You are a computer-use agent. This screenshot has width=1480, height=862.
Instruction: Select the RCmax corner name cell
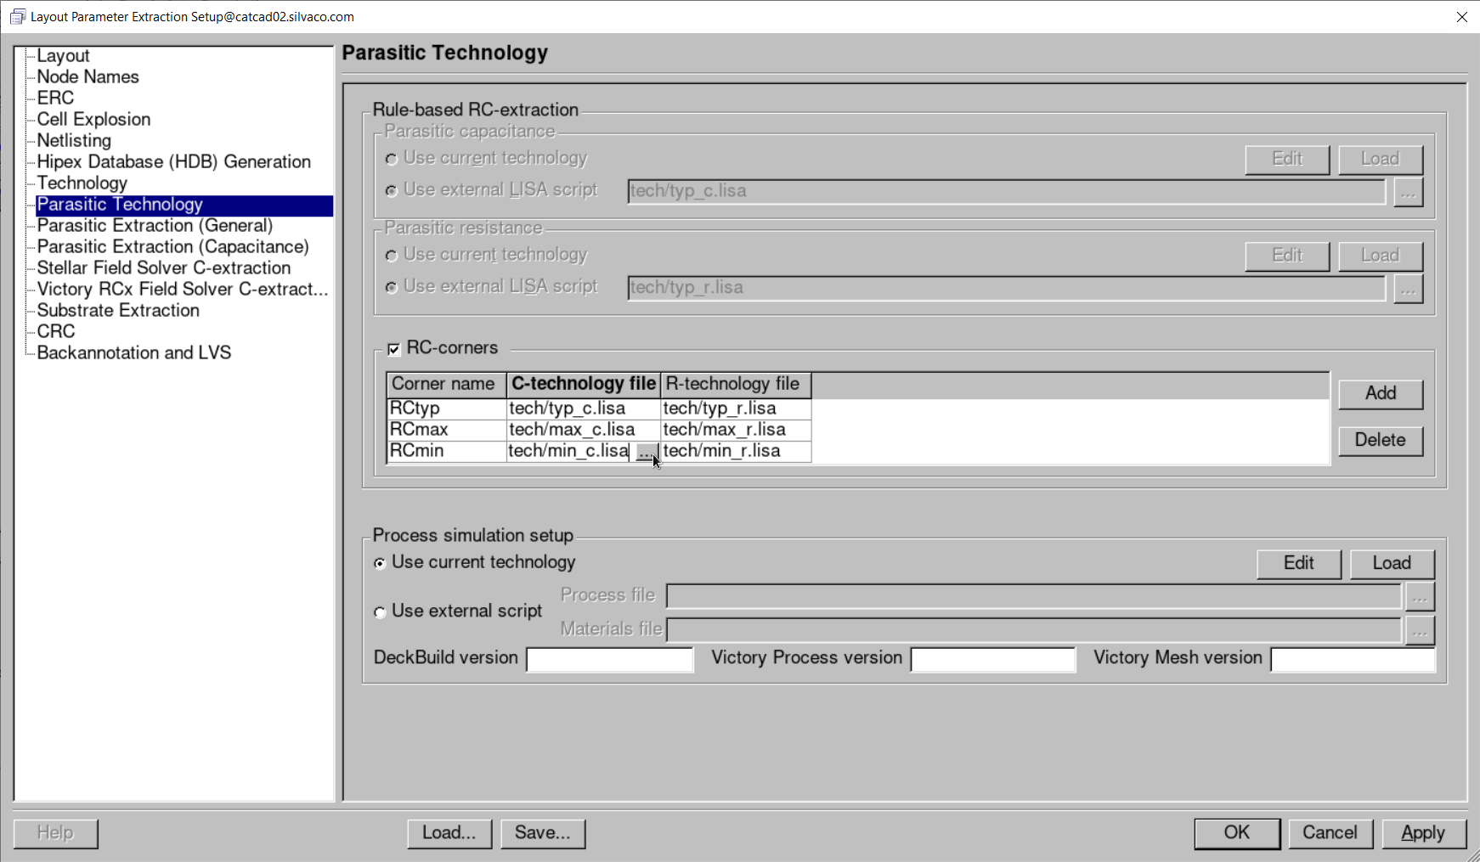point(446,430)
